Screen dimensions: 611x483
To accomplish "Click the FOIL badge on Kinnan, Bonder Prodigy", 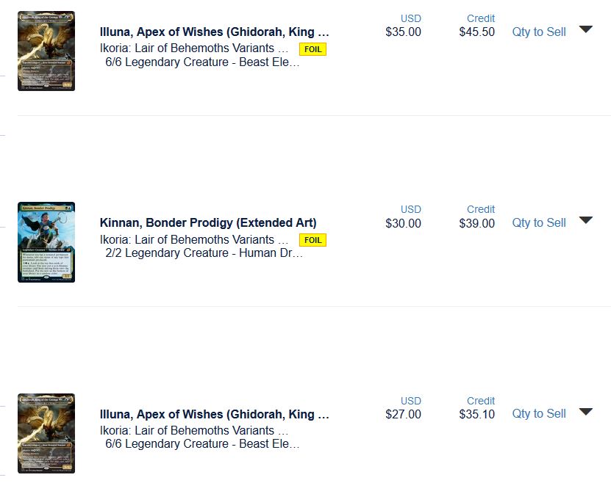I will [312, 240].
